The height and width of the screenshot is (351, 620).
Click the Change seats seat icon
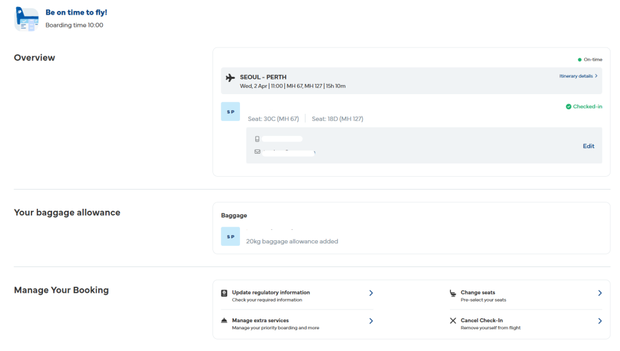click(453, 293)
